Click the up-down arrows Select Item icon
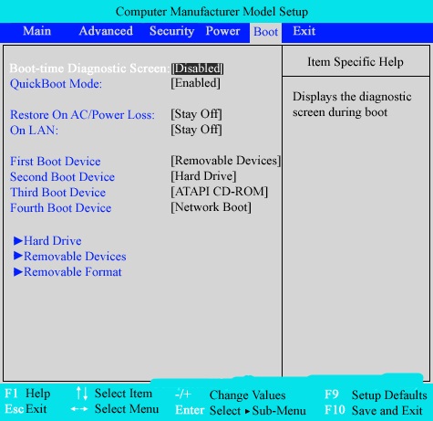This screenshot has height=421, width=433. (82, 394)
